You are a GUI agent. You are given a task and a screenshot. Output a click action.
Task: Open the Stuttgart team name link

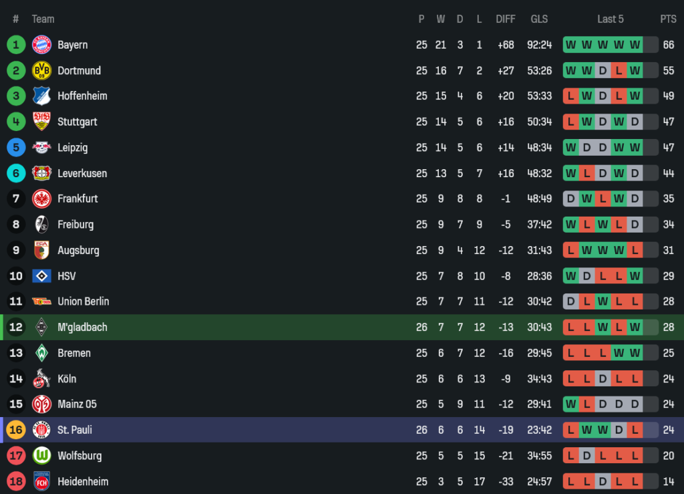[x=77, y=122]
